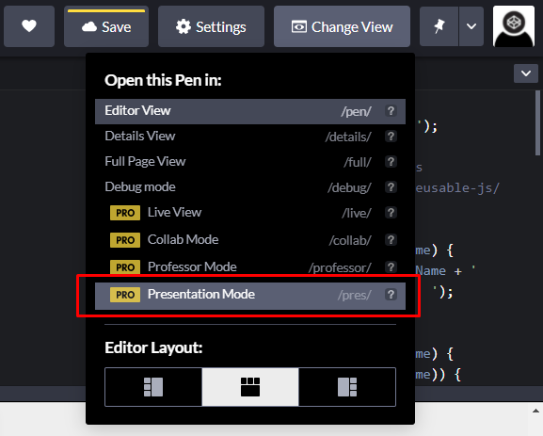Open help for Professor Mode
Screen dimensions: 543x436
click(391, 267)
